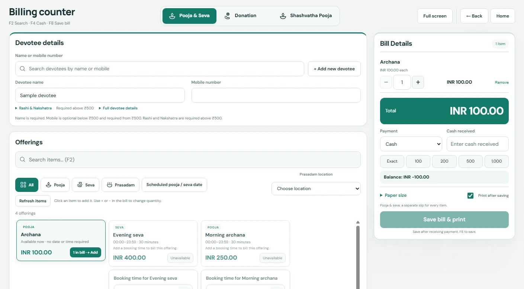Filter offerings by Scheduled pooja / seva date

[174, 185]
